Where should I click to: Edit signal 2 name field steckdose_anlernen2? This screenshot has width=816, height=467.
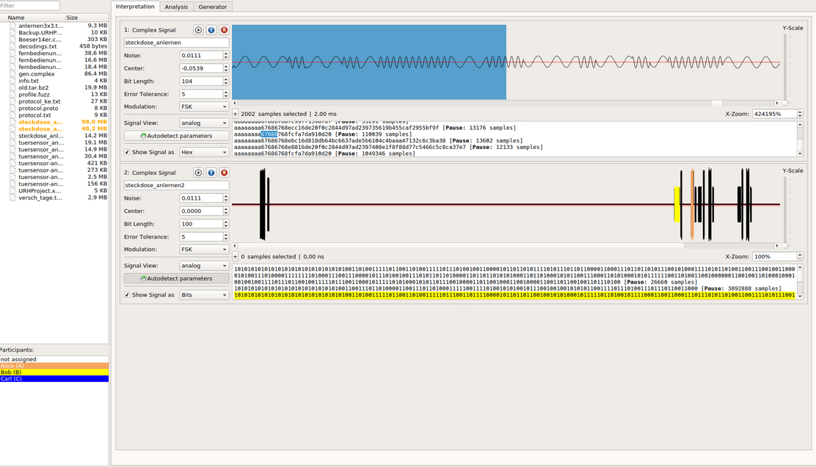point(176,185)
